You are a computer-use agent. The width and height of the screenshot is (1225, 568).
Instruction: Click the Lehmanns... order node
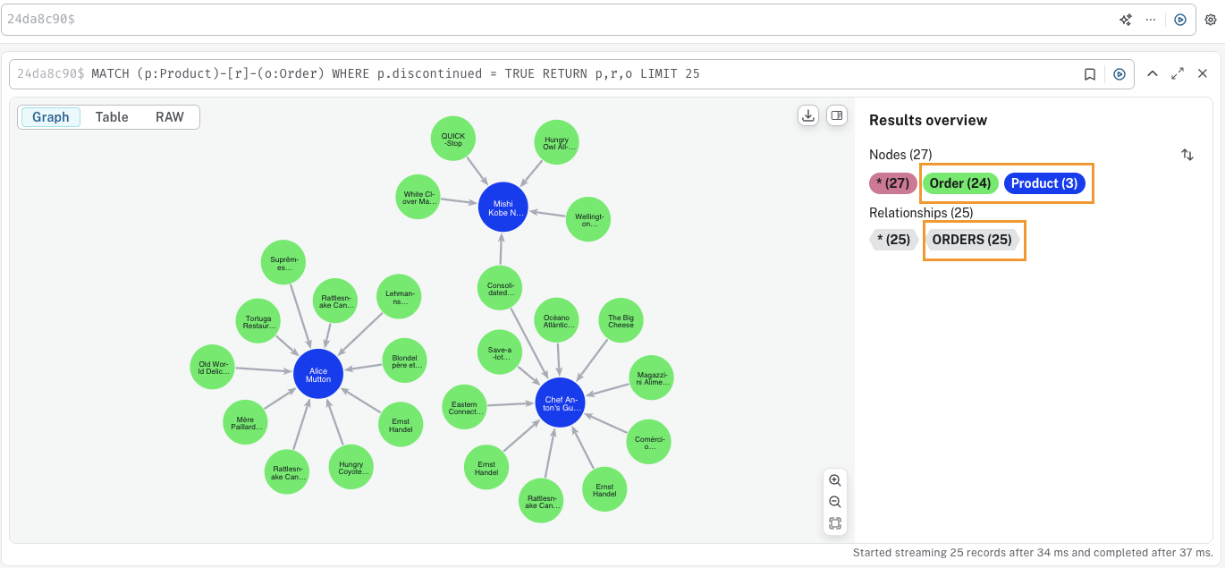[x=399, y=297]
